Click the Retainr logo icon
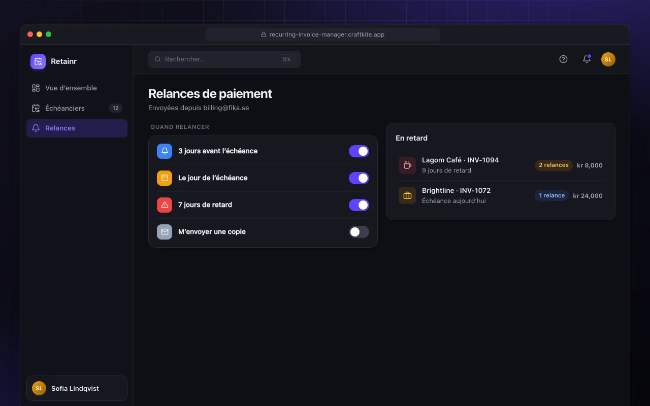This screenshot has height=406, width=650. pyautogui.click(x=38, y=61)
